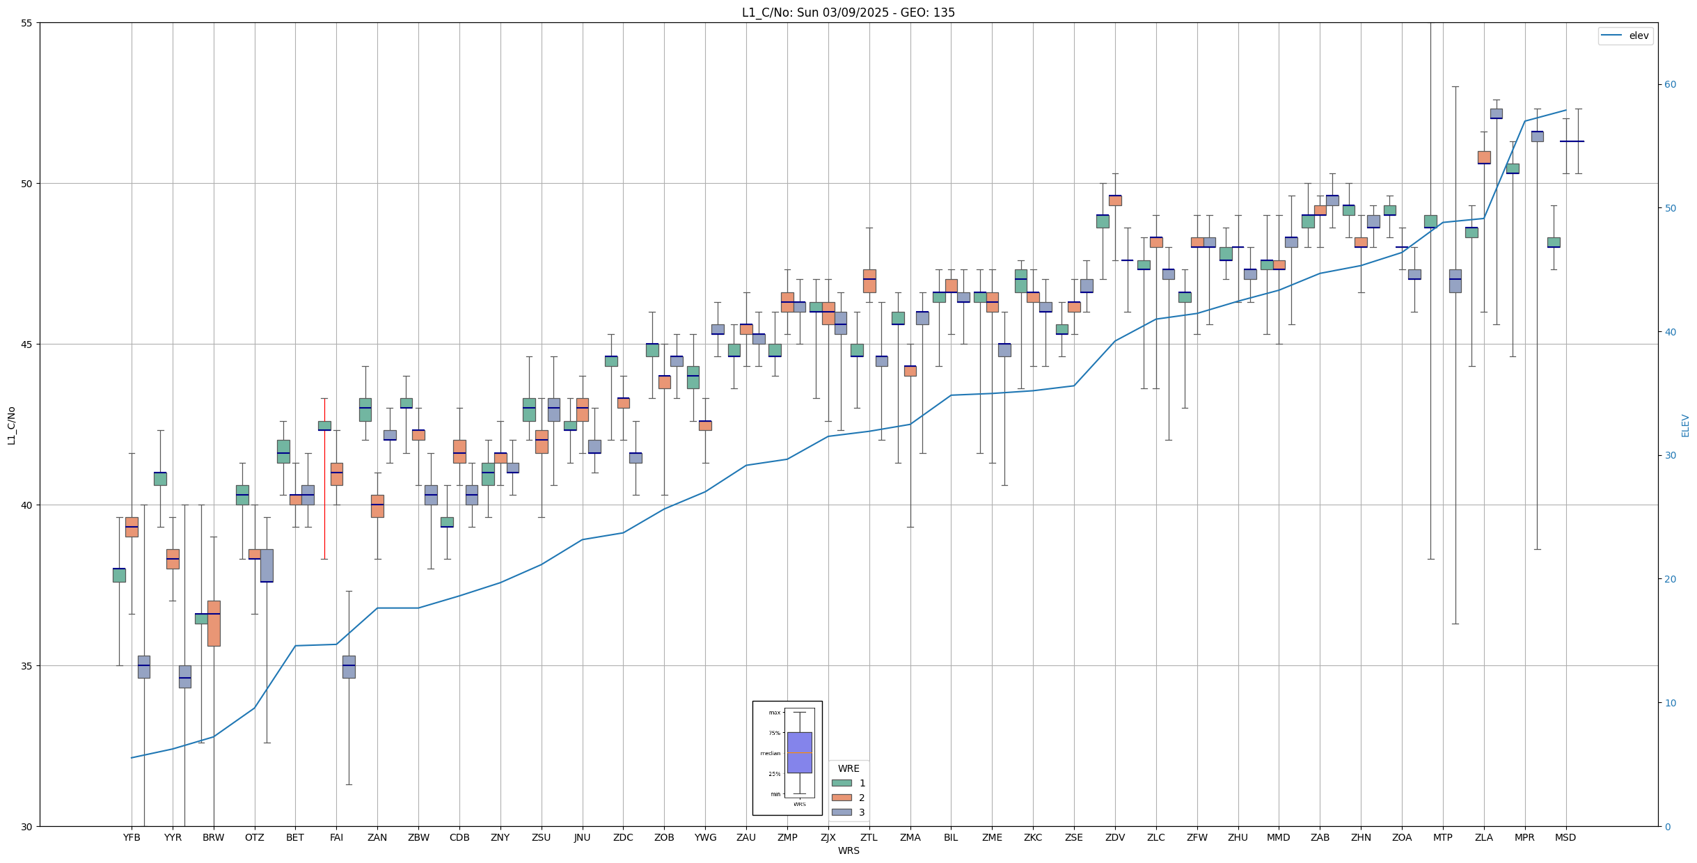Click the green WRE 1 legend swatch
The width and height of the screenshot is (1697, 863).
click(842, 783)
